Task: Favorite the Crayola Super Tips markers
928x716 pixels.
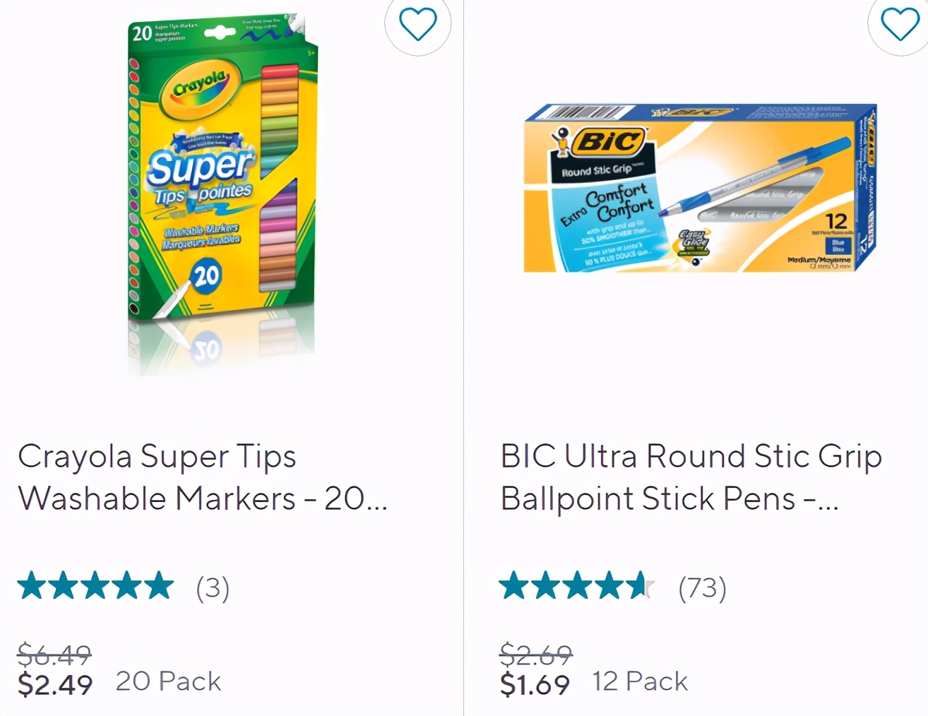Action: click(418, 25)
